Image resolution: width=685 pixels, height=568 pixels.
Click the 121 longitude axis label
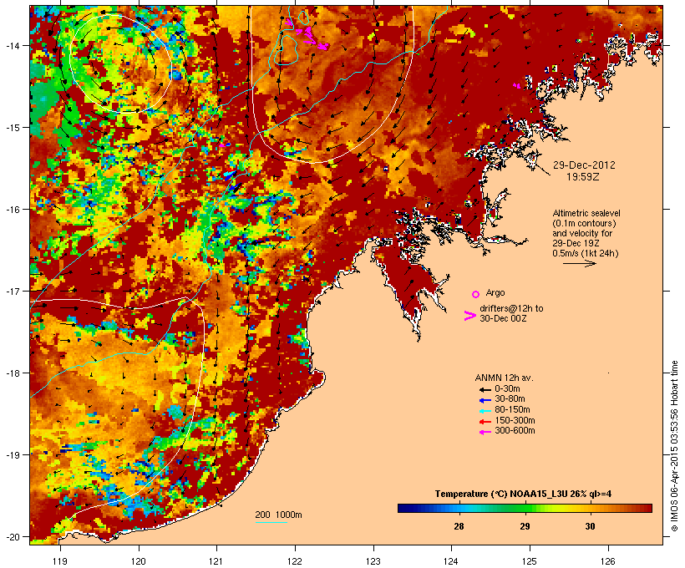[216, 561]
